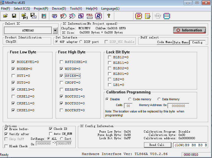212x158 pixels.
Task: Click the Memory Address input field
Action: coord(178,106)
